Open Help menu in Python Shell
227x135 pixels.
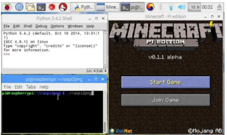(x=90, y=26)
